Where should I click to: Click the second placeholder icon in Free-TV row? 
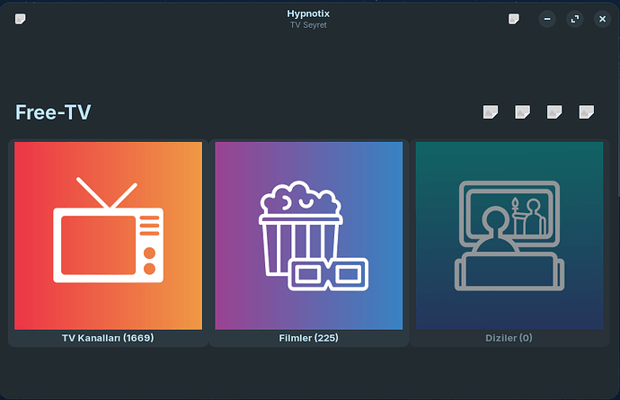pos(522,112)
